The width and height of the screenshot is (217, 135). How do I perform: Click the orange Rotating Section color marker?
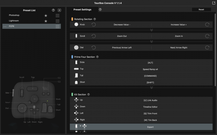pyautogui.click(x=72, y=19)
